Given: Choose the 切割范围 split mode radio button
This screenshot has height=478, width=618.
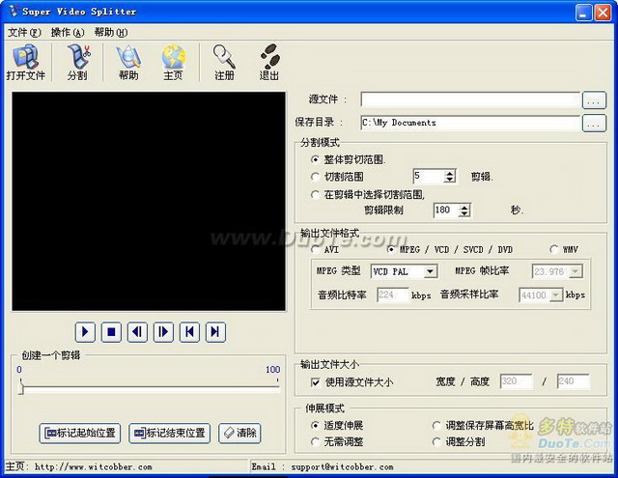Looking at the screenshot, I should (316, 177).
